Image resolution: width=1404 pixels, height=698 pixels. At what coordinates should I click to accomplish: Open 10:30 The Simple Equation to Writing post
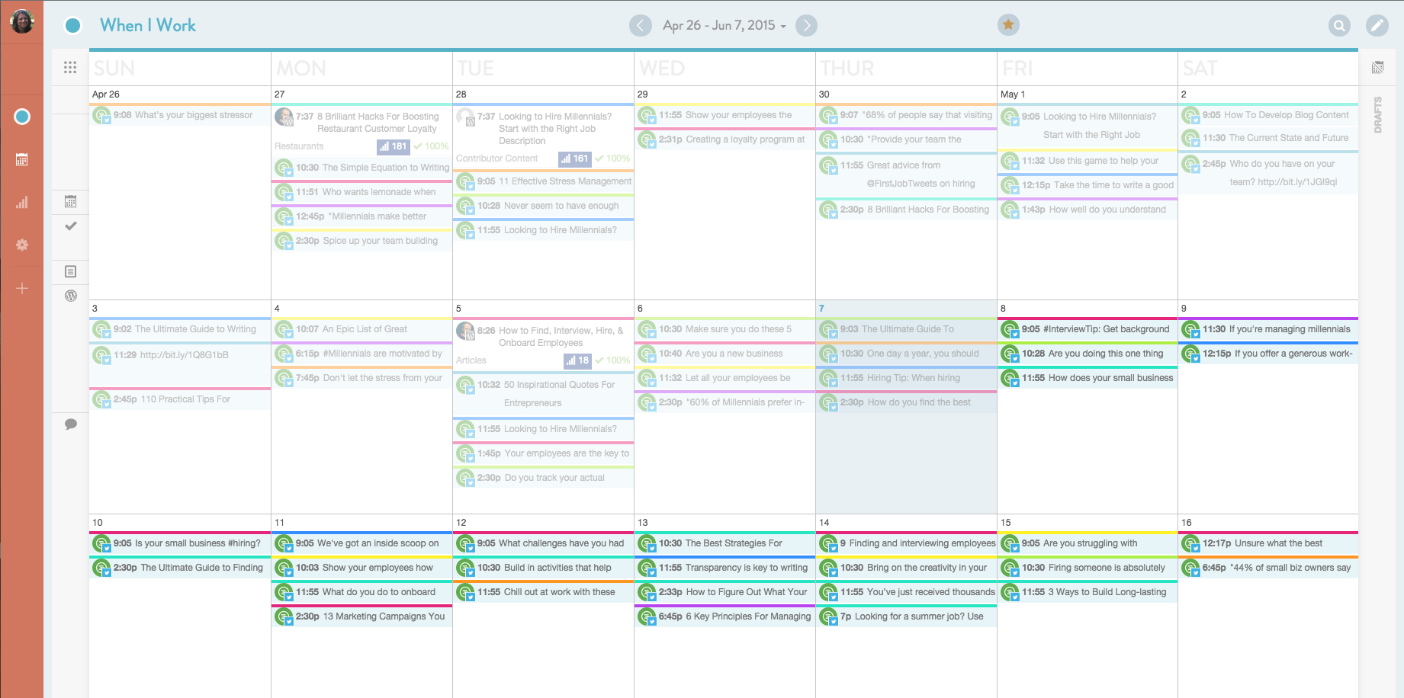coord(362,168)
